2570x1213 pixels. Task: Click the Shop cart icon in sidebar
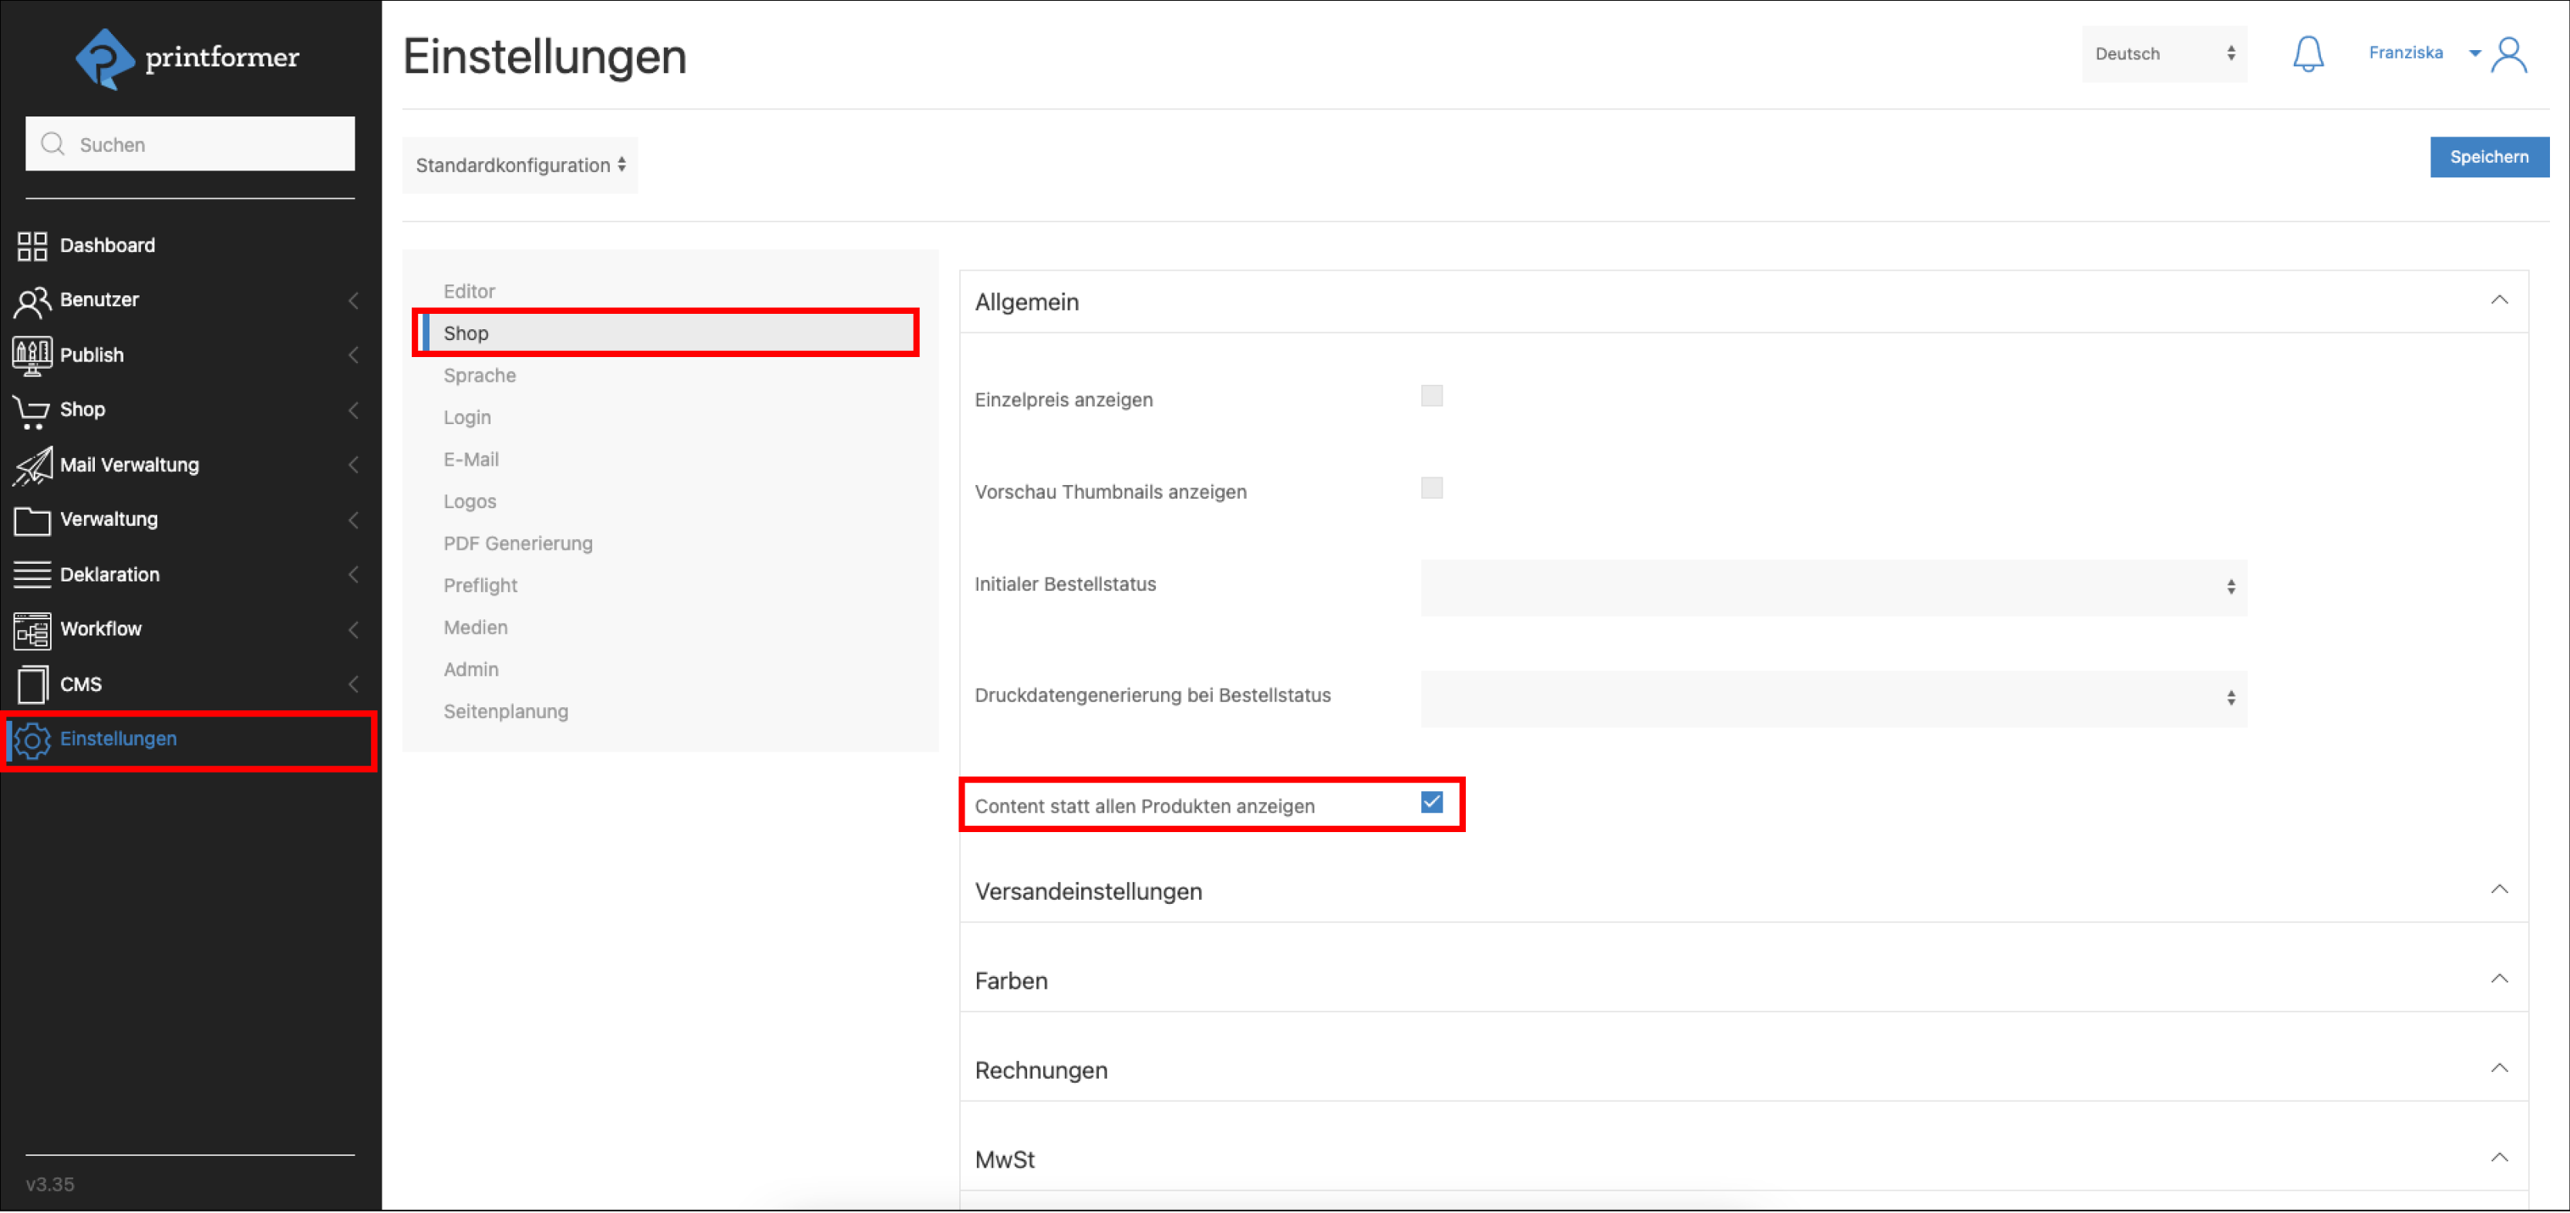coord(32,410)
